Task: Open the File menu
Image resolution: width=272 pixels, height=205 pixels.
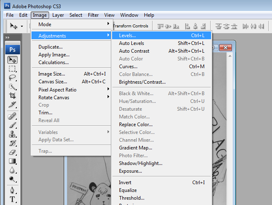Action: point(10,15)
